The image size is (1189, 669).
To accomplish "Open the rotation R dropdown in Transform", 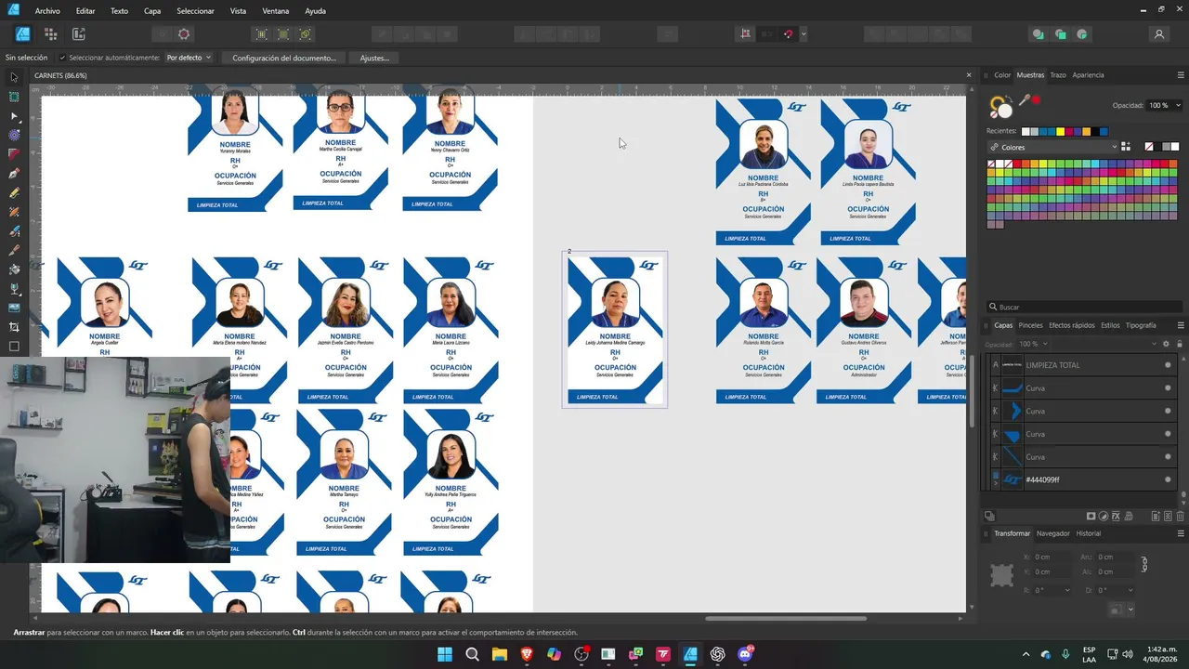I will click(x=1065, y=590).
